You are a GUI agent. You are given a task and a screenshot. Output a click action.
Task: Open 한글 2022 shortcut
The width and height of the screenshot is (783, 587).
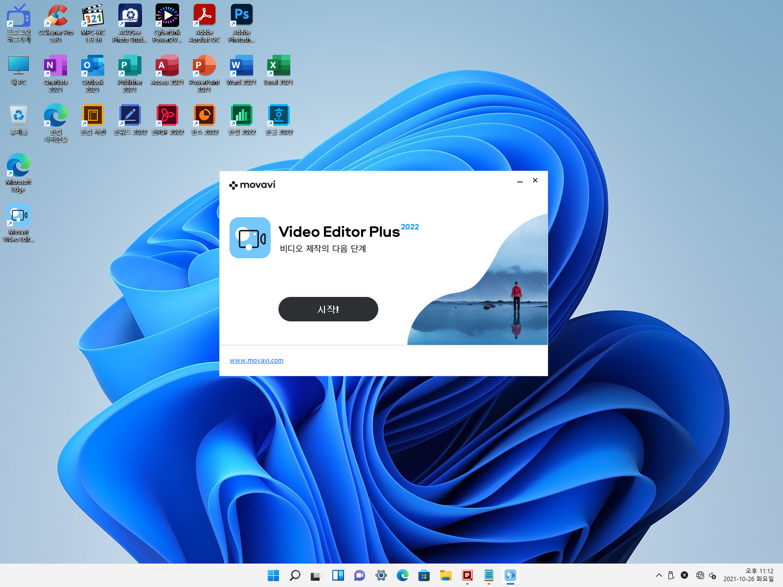278,120
